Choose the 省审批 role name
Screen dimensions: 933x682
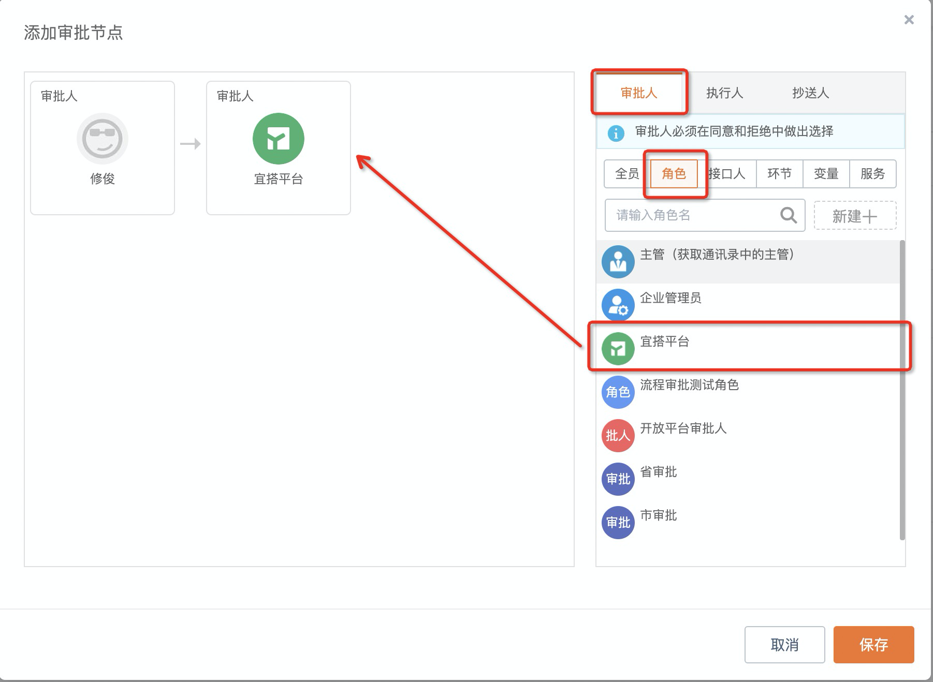[659, 472]
